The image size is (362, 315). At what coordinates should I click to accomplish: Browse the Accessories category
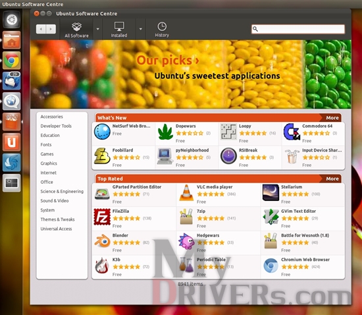click(x=52, y=117)
